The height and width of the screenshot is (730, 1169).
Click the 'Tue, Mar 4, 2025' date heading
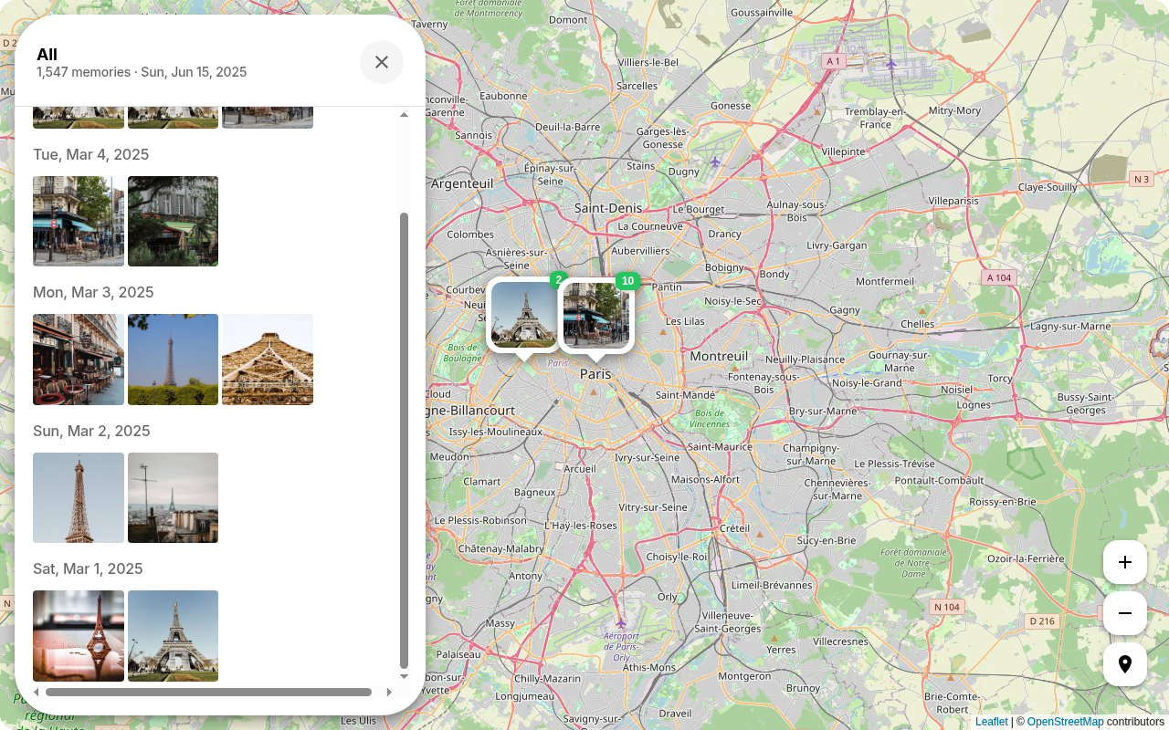click(x=91, y=154)
